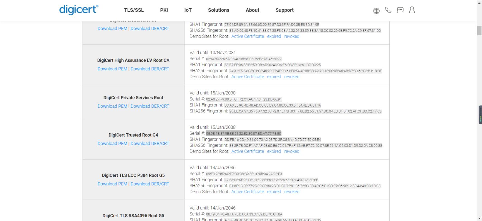
Task: Click 'Valid until: 10/Nov/2031' text
Action: pos(213,53)
